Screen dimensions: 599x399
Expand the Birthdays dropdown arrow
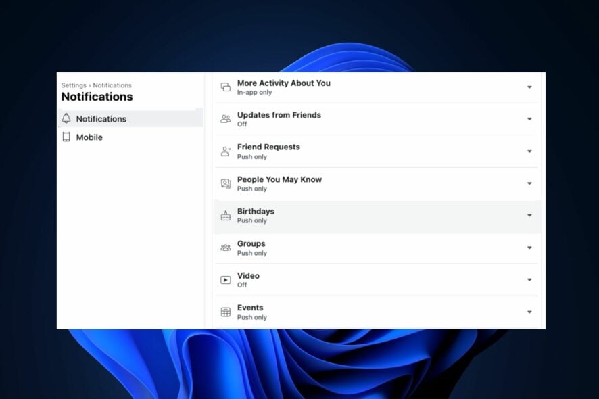[529, 216]
